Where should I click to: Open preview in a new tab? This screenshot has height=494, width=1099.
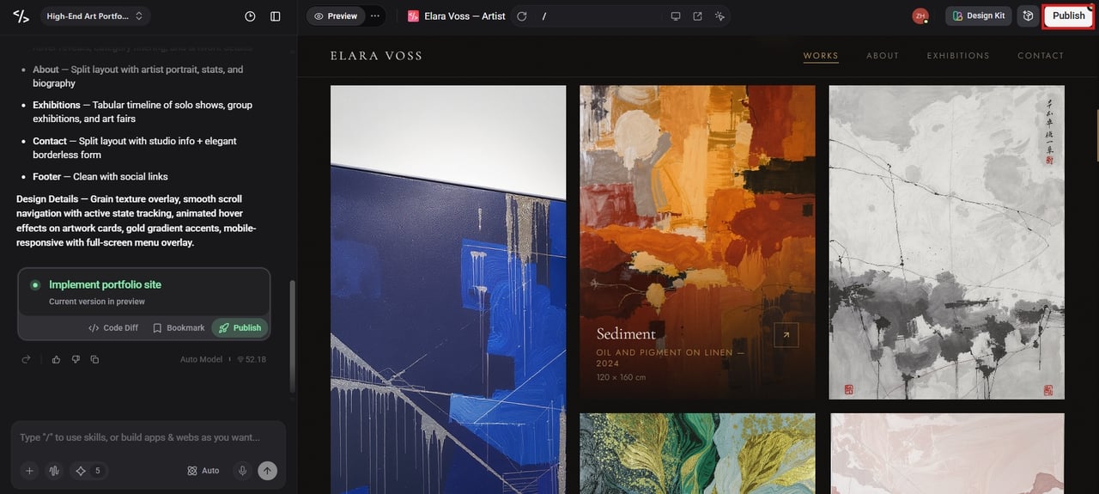point(697,16)
